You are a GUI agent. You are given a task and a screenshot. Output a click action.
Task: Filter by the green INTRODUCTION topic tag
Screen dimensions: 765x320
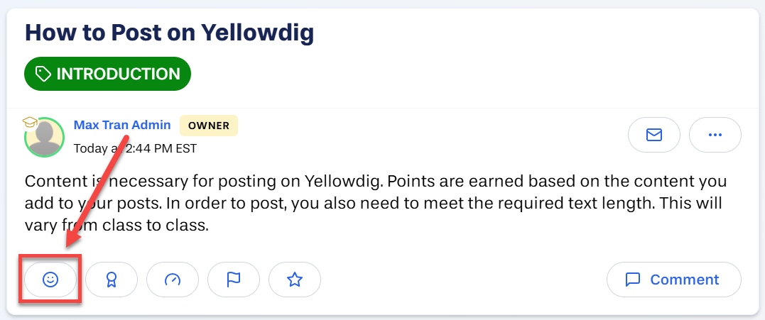pos(107,74)
